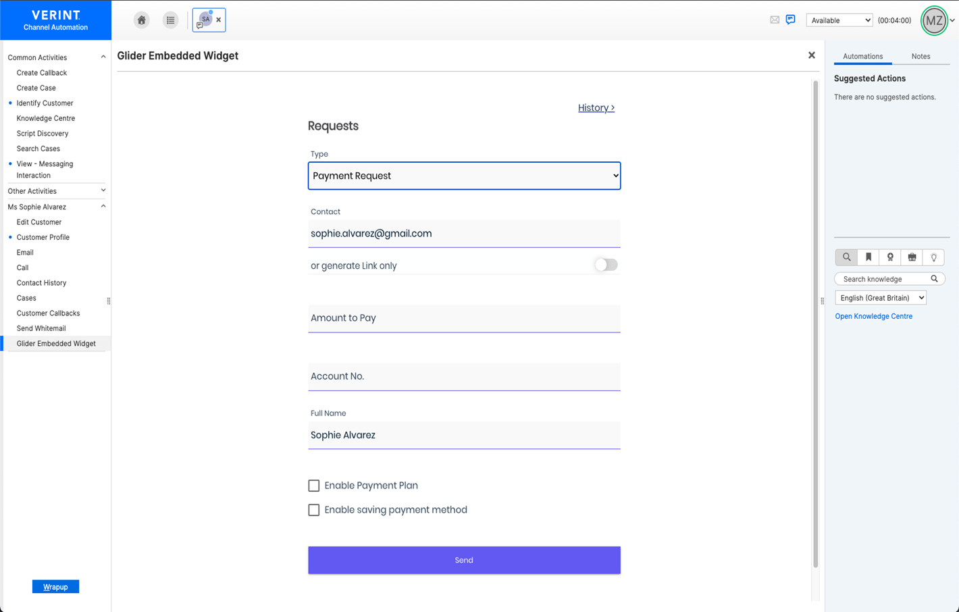Image resolution: width=959 pixels, height=612 pixels.
Task: Open the Type dropdown showing Payment Request
Action: point(464,176)
